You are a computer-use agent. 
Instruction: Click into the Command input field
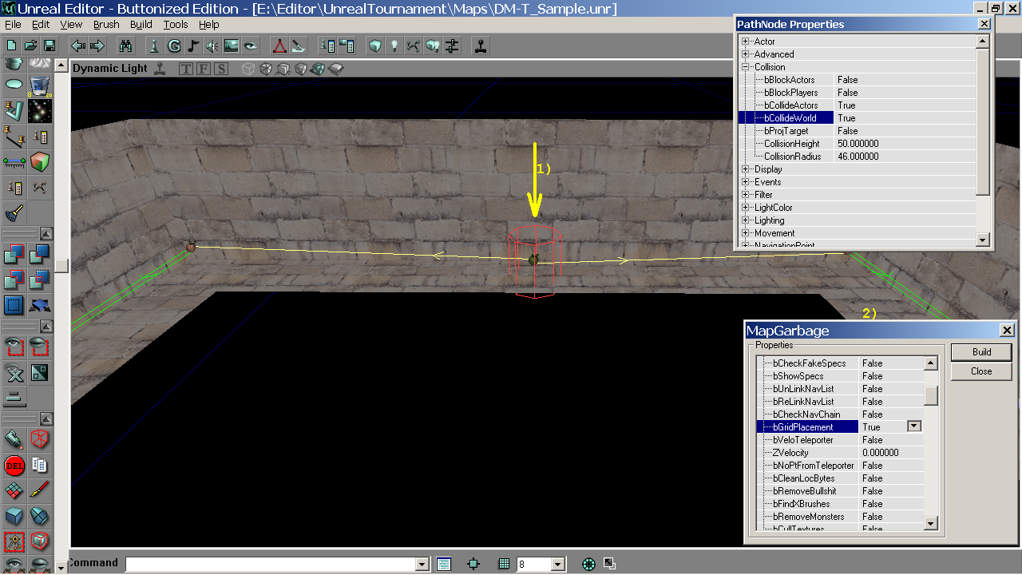(271, 565)
